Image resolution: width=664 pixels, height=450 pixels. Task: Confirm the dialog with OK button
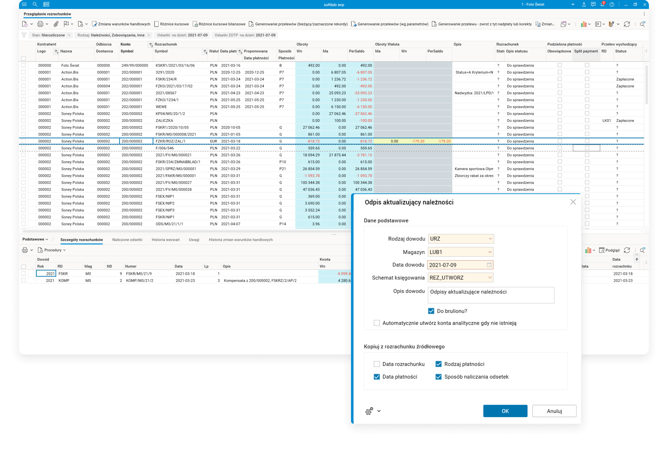coord(505,411)
